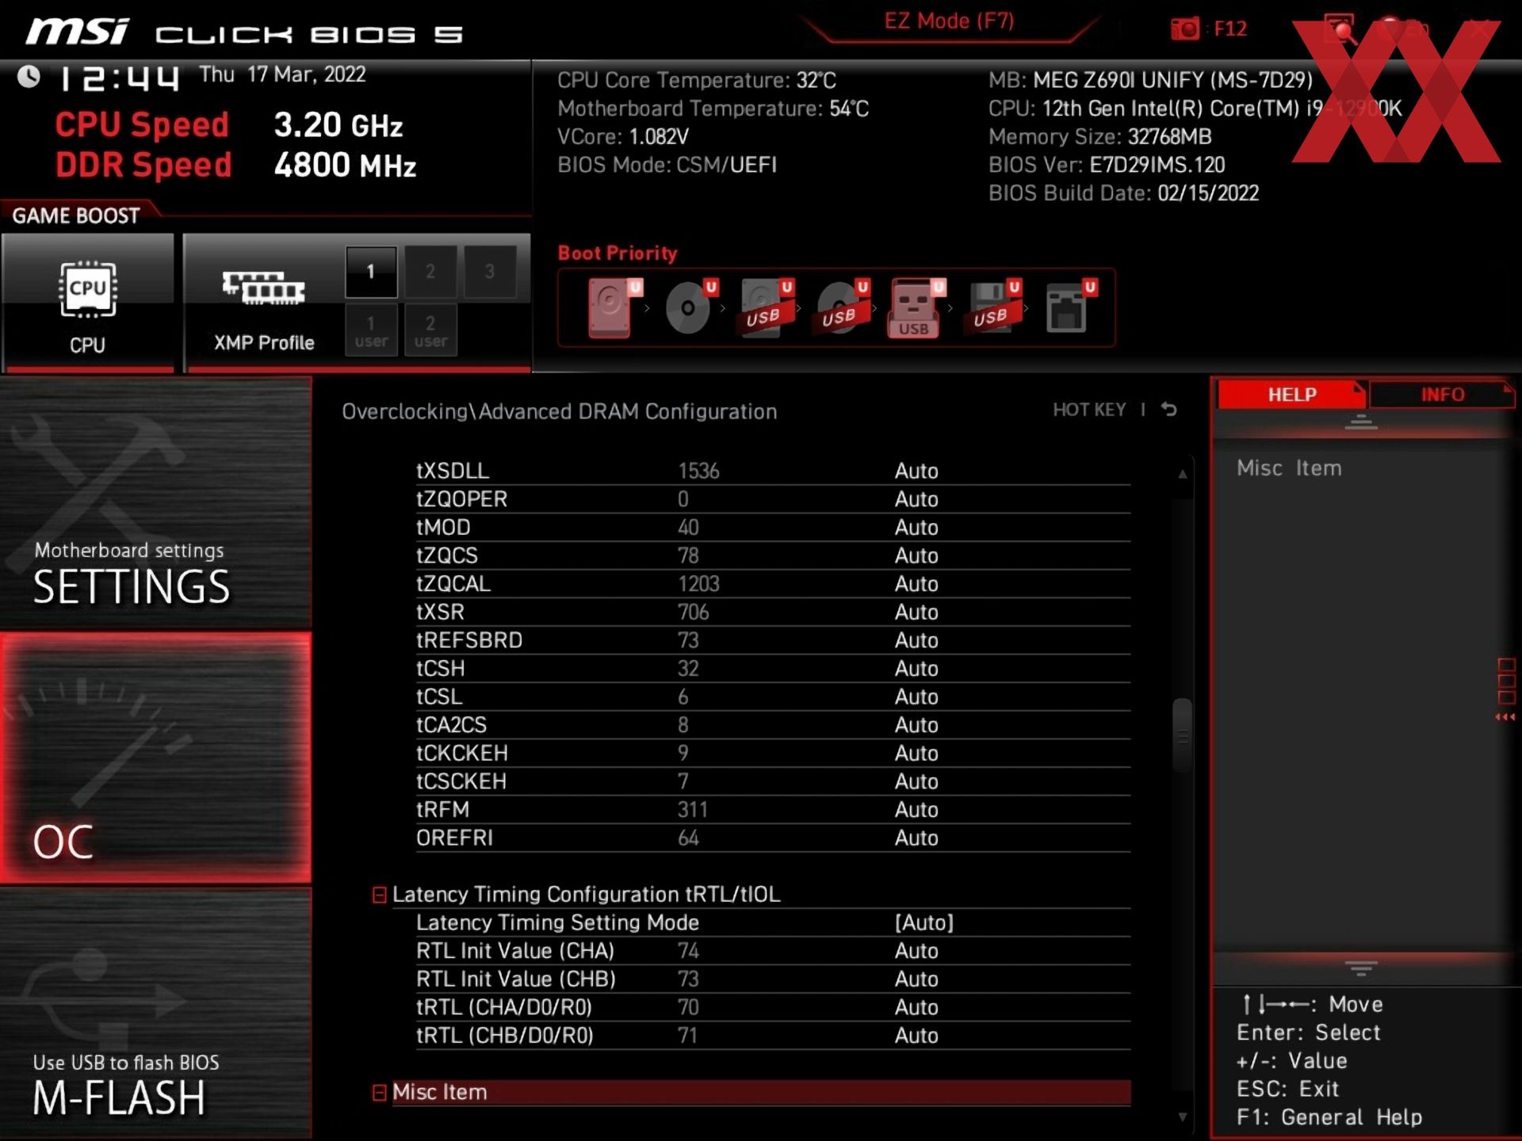Image resolution: width=1522 pixels, height=1141 pixels.
Task: Open the Latency Timing Setting Mode dropdown
Action: pos(924,923)
